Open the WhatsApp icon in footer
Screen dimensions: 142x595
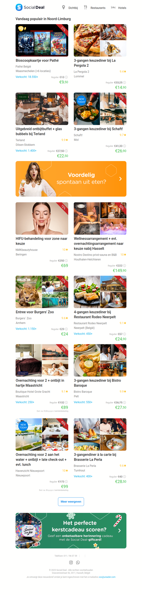click(78, 562)
